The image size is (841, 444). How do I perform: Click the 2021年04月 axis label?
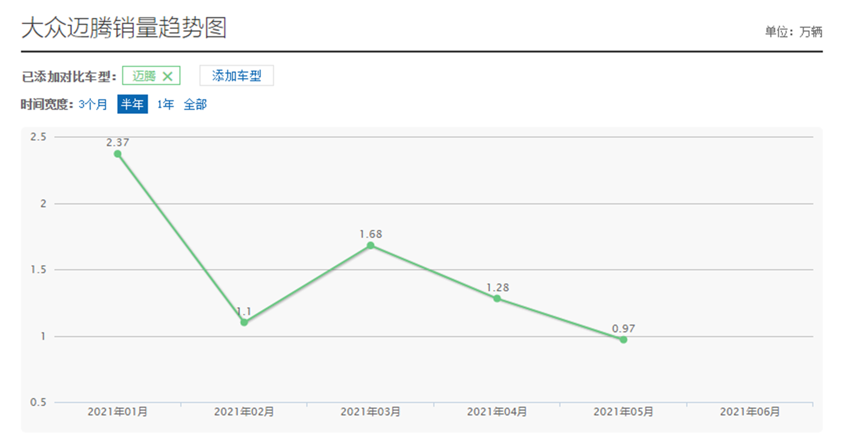pyautogui.click(x=497, y=412)
